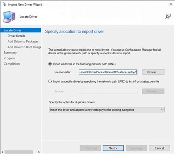Close the Import New Driver Wizard
The height and width of the screenshot is (154, 175).
tap(171, 4)
